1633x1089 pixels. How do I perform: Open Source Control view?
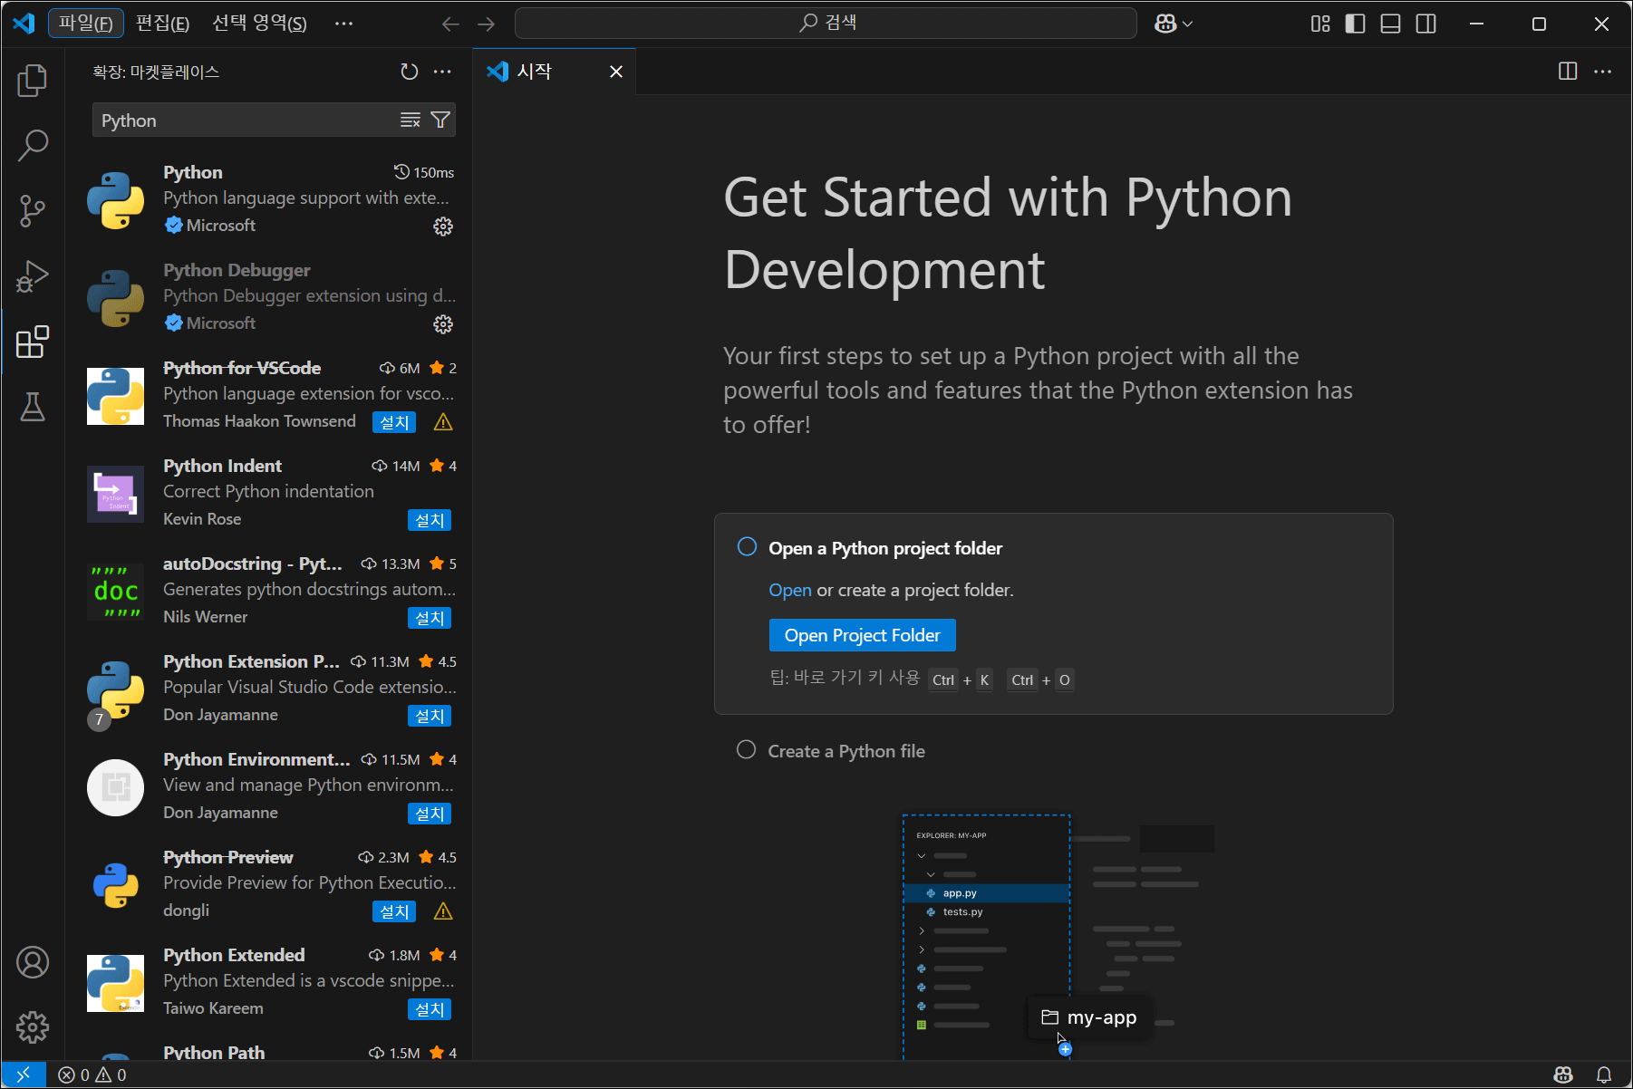pyautogui.click(x=33, y=210)
